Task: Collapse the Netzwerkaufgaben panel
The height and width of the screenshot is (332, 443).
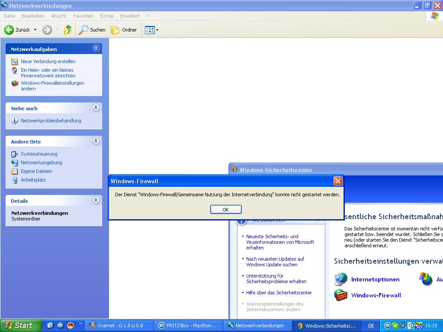Action: pos(96,48)
